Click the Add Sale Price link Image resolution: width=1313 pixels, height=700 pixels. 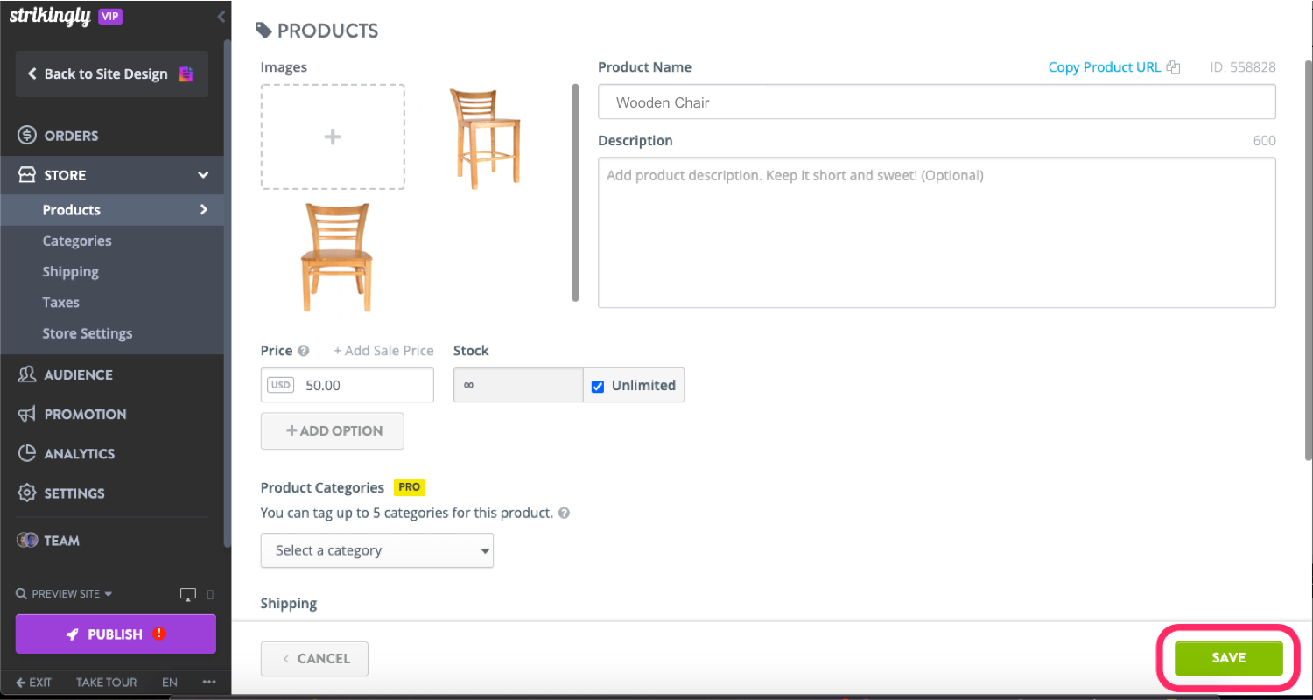click(x=383, y=350)
